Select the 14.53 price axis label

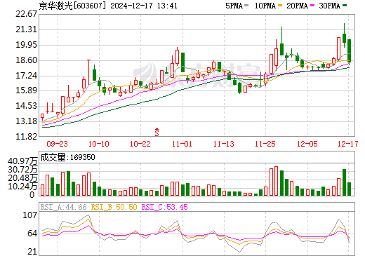point(26,106)
